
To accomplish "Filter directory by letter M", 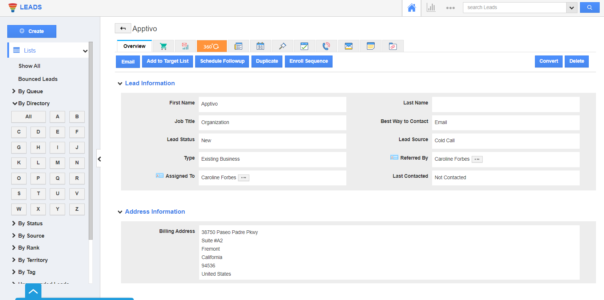I will (57, 163).
